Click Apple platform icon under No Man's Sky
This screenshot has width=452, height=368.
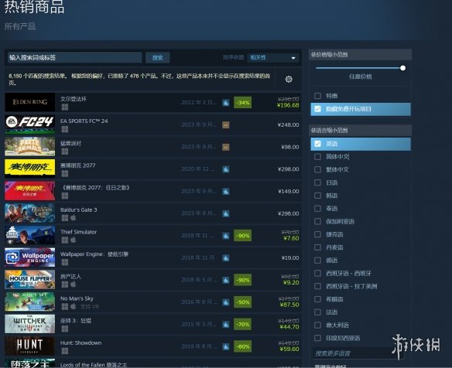point(74,306)
